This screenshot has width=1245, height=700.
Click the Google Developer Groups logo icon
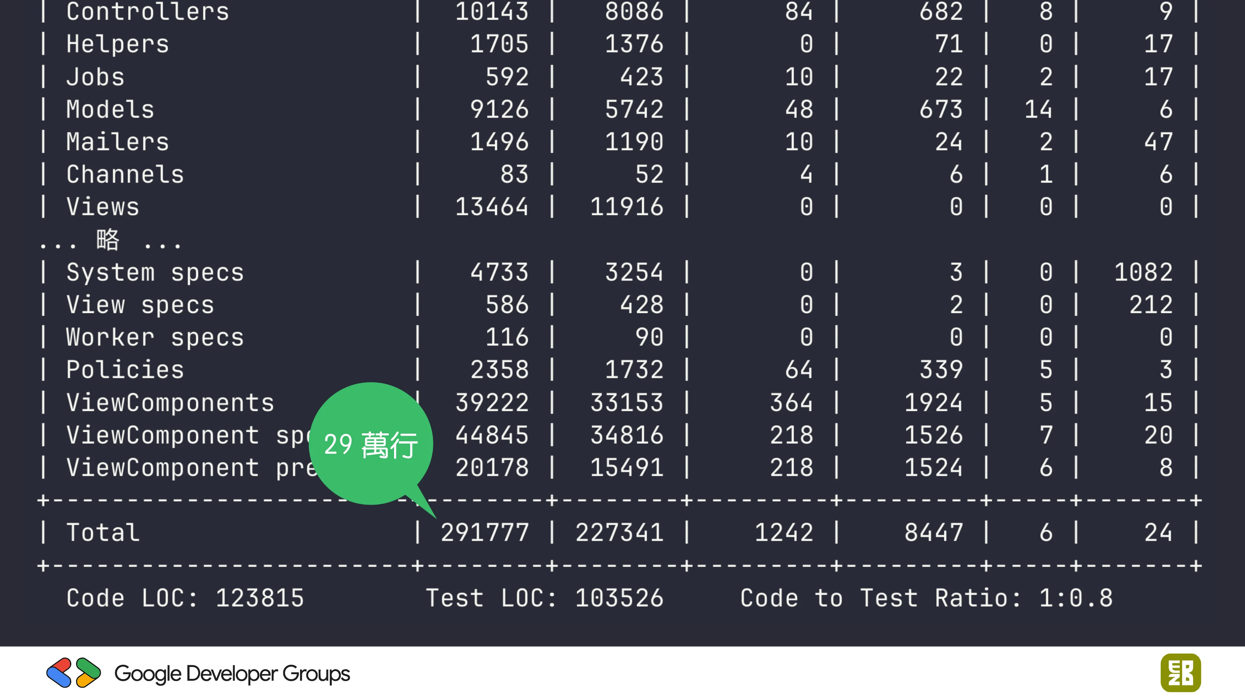pyautogui.click(x=73, y=672)
